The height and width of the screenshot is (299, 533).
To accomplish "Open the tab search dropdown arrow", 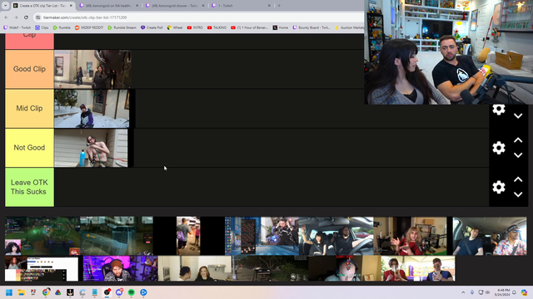I will (5, 6).
